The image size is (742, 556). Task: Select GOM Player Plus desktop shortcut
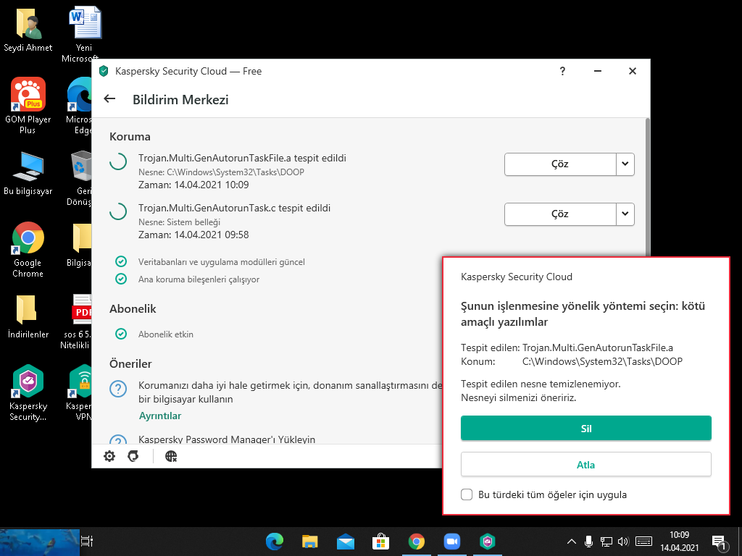pos(28,106)
